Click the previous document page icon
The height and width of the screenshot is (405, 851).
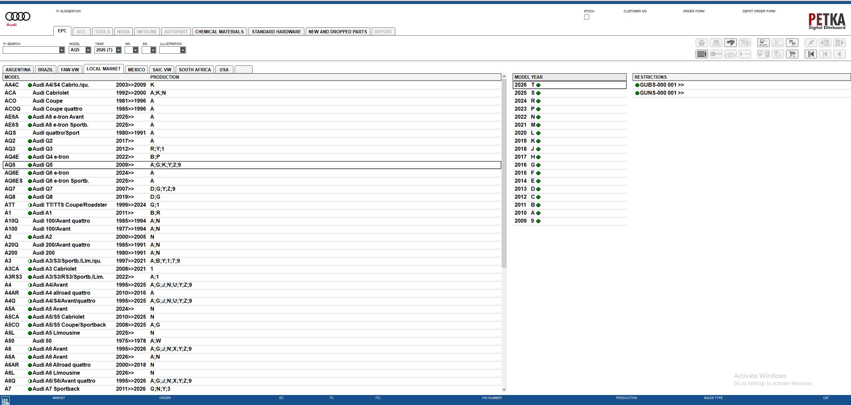[825, 43]
